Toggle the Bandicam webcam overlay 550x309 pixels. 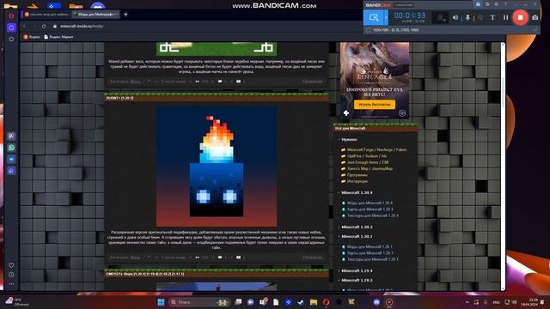coord(440,17)
